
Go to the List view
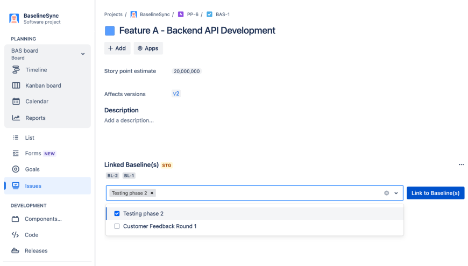point(30,138)
